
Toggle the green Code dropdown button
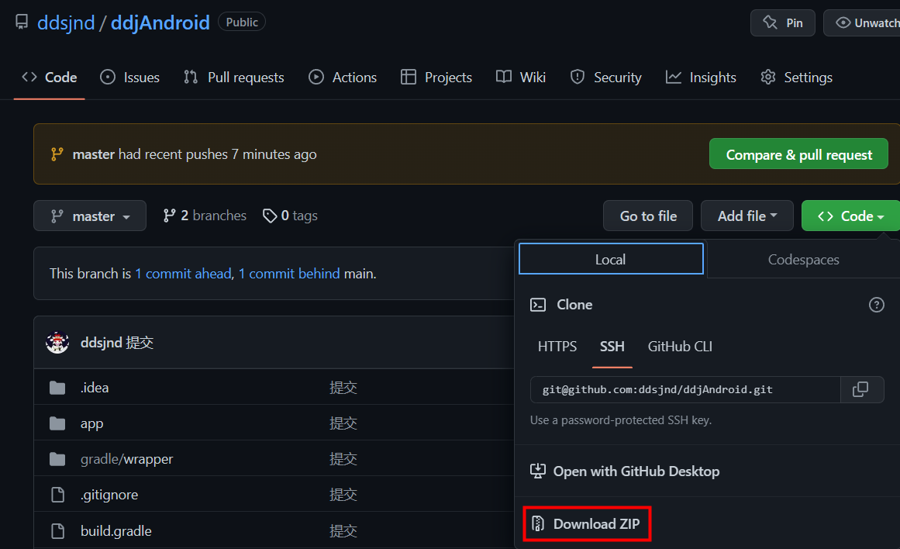850,216
